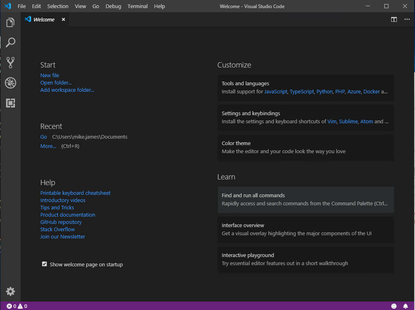Open Stack Overflow link
The height and width of the screenshot is (310, 415).
[x=57, y=230]
